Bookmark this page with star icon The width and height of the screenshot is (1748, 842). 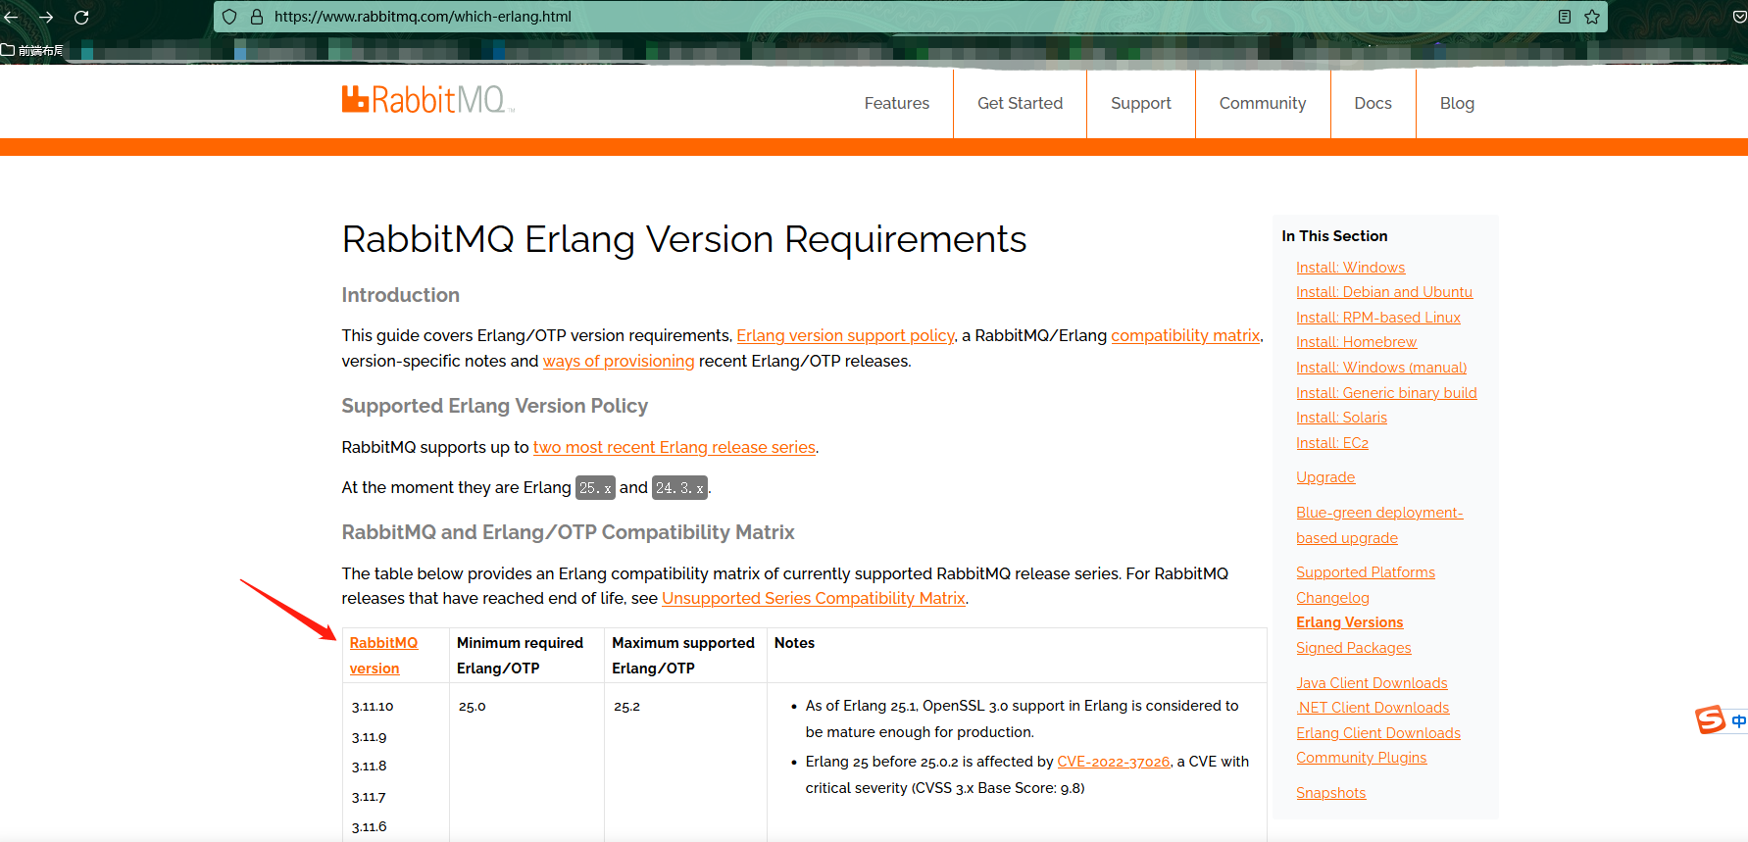[x=1592, y=17]
